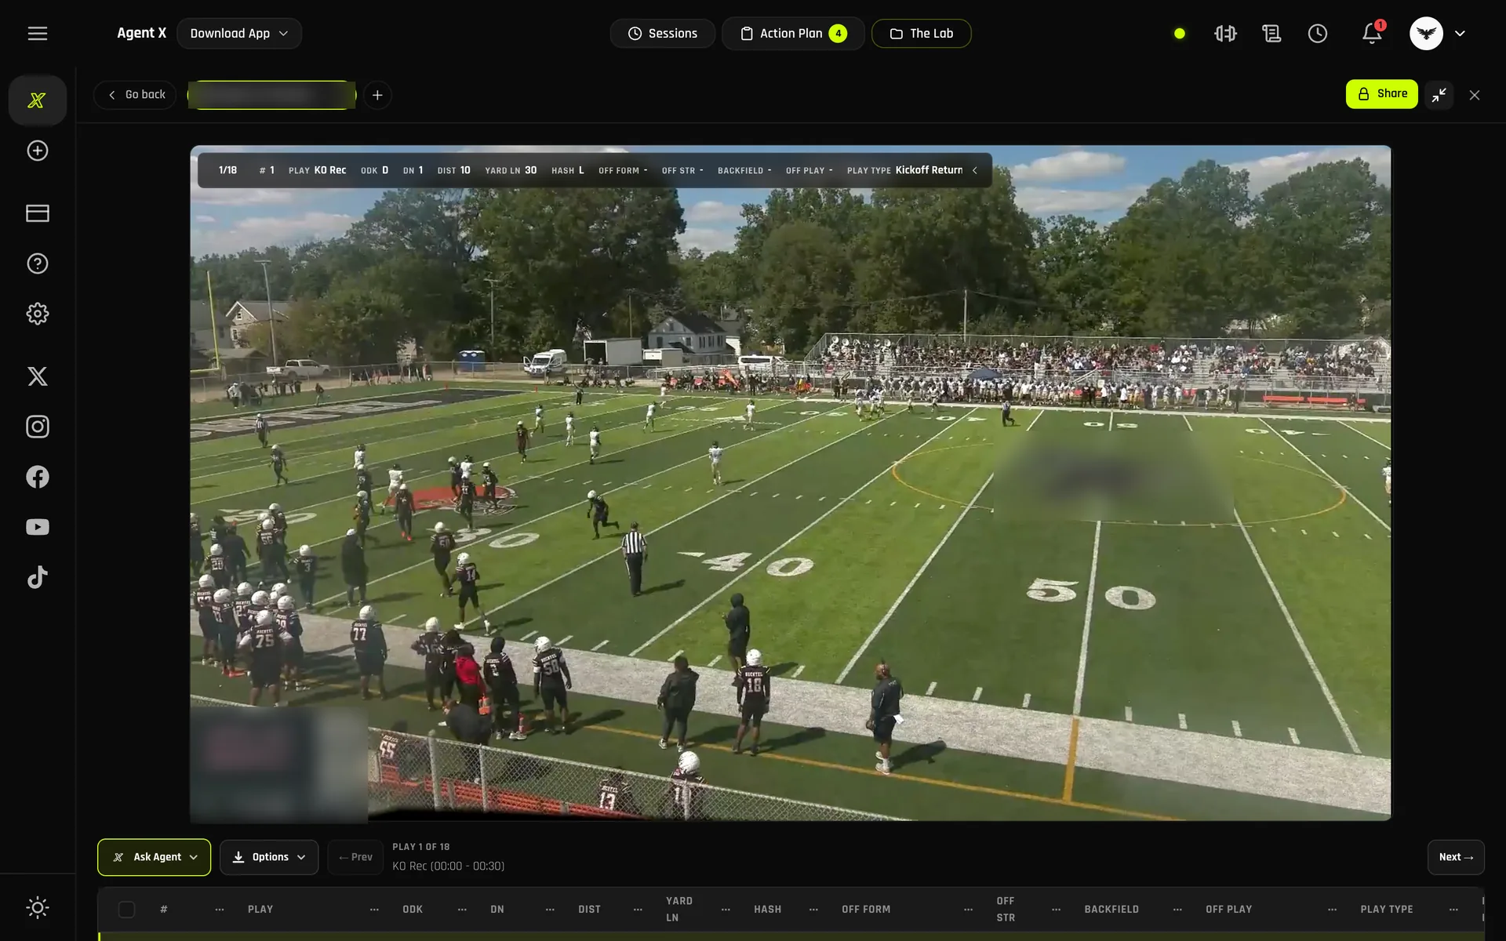The image size is (1506, 941).
Task: Select the highlighted blurred tab
Action: pos(271,95)
